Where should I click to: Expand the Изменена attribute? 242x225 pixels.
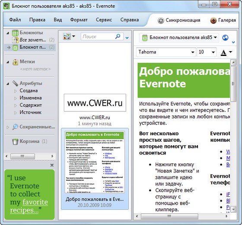pos(15,98)
